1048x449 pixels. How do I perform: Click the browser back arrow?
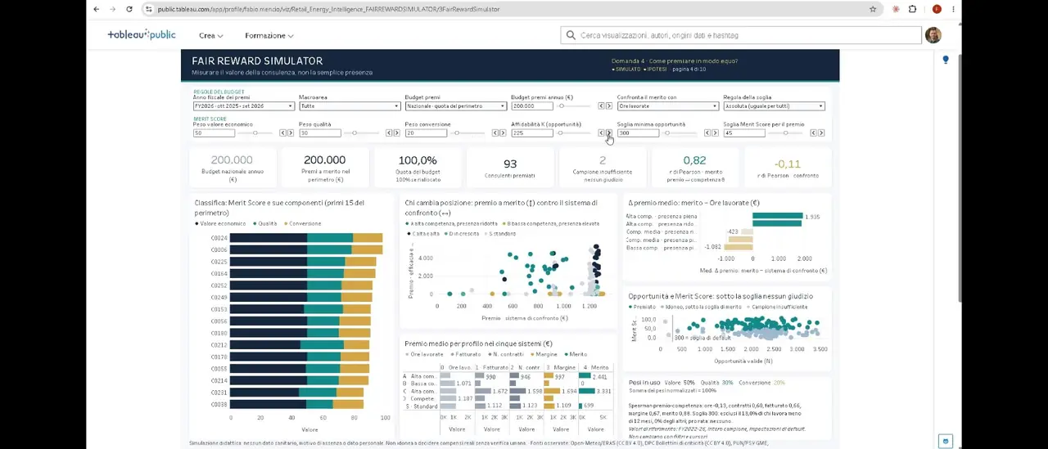click(x=96, y=9)
